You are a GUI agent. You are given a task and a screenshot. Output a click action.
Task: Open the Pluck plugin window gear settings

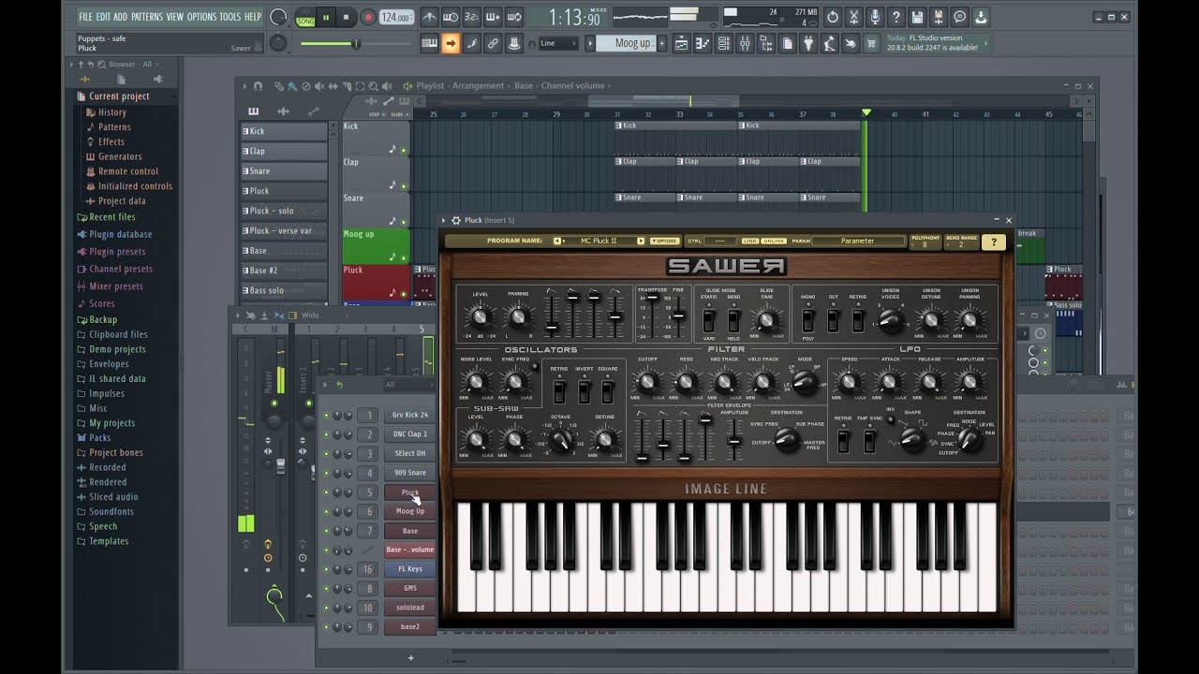pos(456,220)
